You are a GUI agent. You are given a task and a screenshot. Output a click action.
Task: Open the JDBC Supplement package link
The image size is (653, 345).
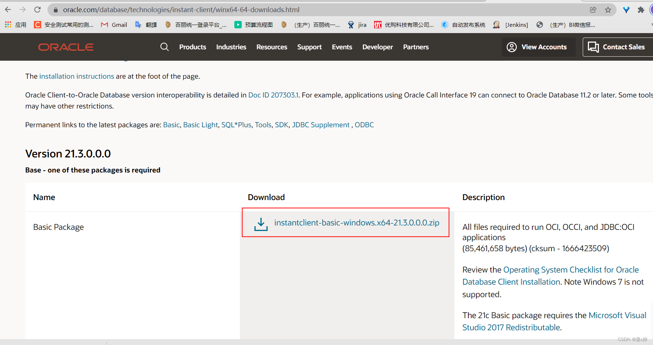coord(320,125)
